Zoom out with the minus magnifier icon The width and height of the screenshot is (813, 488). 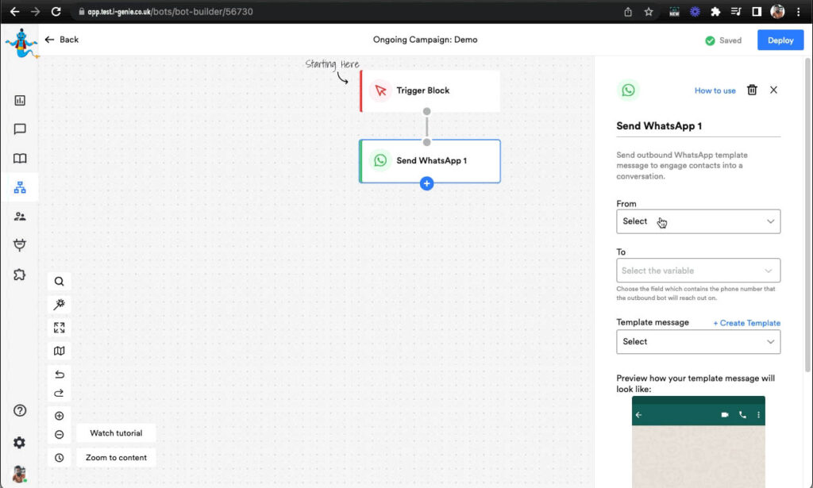(x=60, y=434)
